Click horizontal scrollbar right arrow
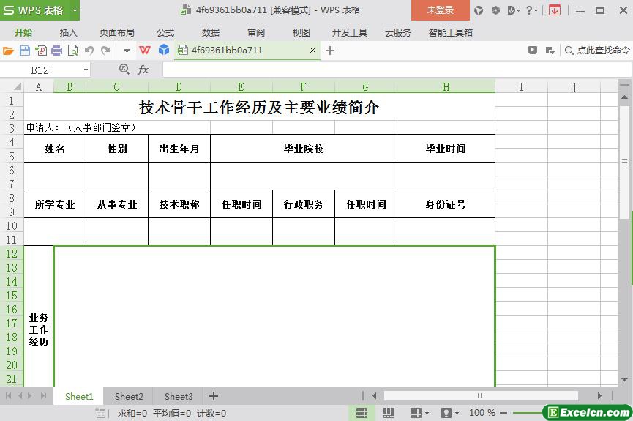Screen dimensions: 633x421 click(x=599, y=396)
